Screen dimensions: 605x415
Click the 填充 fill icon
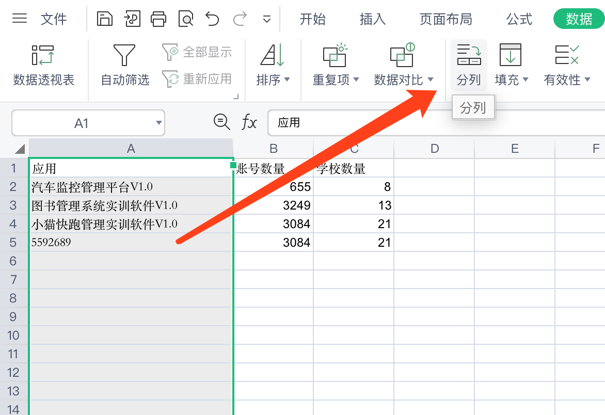[511, 55]
